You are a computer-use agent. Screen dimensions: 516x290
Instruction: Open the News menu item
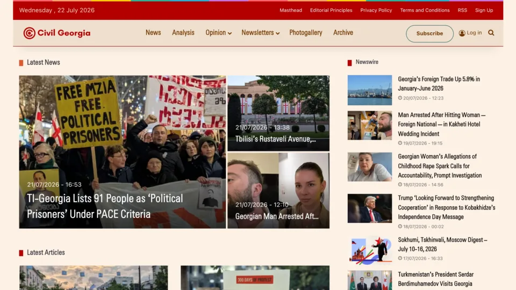(153, 33)
